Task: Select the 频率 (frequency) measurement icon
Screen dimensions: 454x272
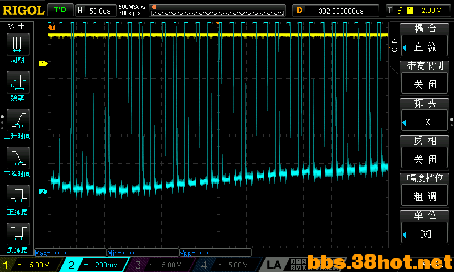Action: click(18, 82)
